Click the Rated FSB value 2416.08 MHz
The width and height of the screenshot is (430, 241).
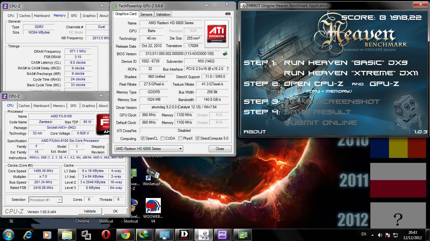click(x=43, y=188)
